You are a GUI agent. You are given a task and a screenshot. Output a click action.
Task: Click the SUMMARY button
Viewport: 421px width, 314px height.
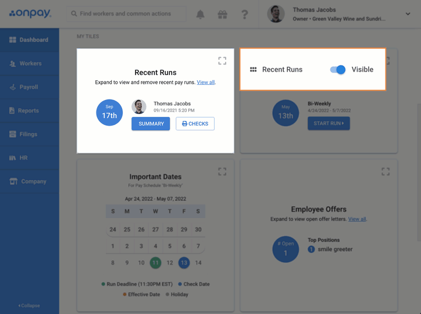tap(151, 124)
